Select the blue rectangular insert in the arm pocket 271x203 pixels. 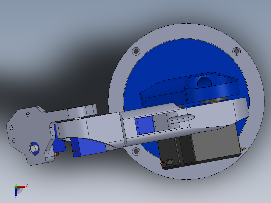[x=144, y=125]
